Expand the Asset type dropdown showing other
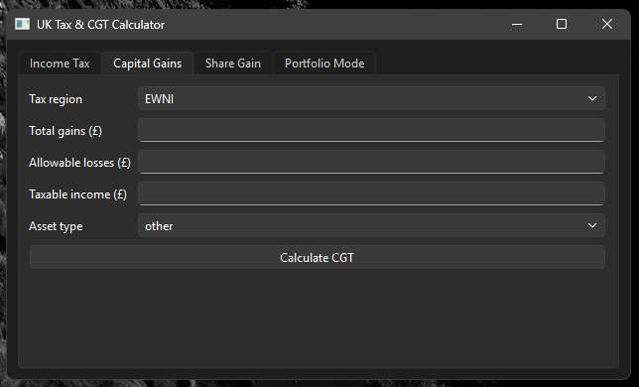The height and width of the screenshot is (387, 639). [x=371, y=225]
